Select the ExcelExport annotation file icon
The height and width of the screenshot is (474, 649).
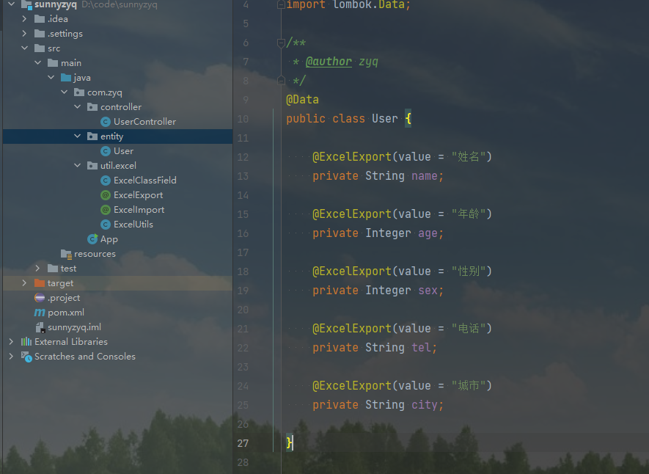106,195
